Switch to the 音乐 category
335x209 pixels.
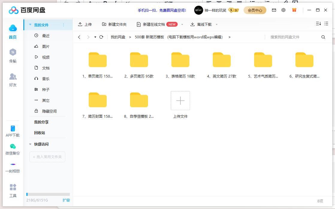point(46,79)
